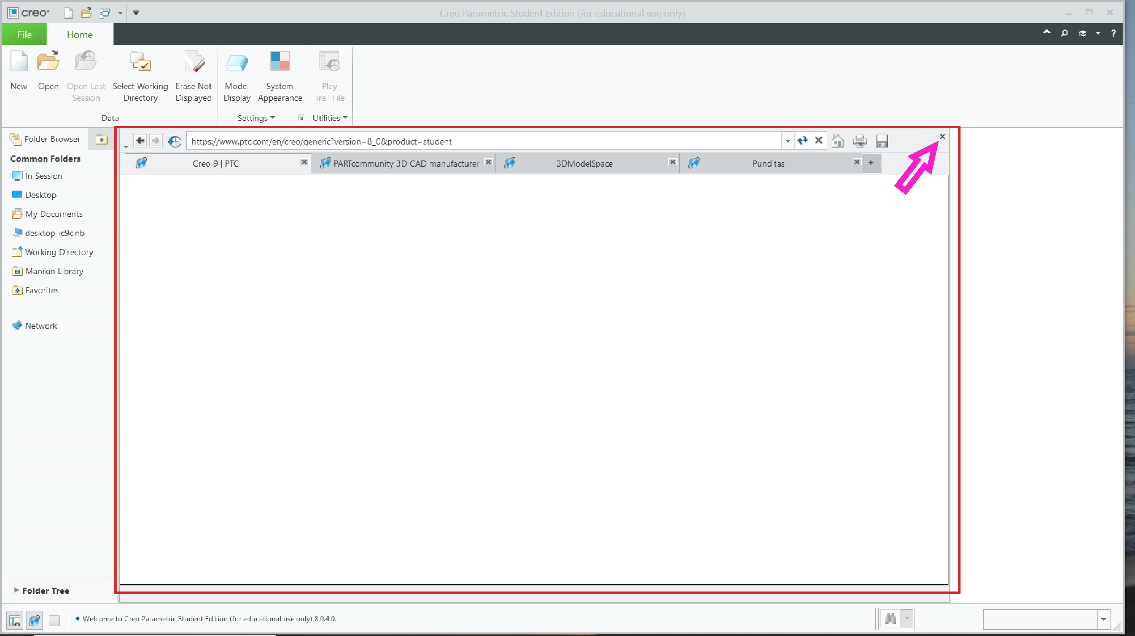
Task: Go to browser home page
Action: click(x=838, y=141)
